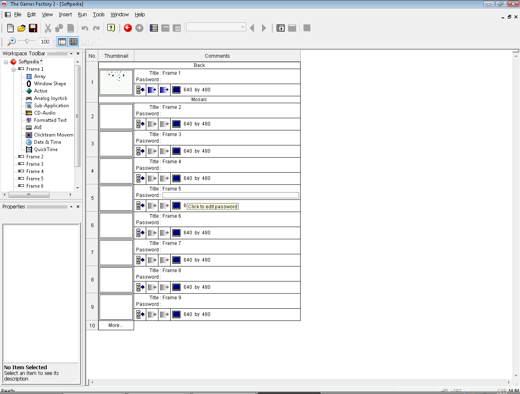Click the text "Title : Frame 7"
The height and width of the screenshot is (394, 520).
tap(165, 243)
